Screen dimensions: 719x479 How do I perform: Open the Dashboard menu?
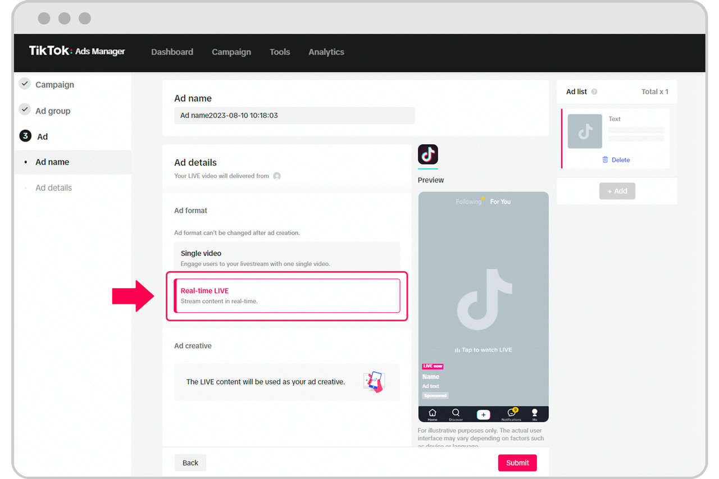point(172,52)
